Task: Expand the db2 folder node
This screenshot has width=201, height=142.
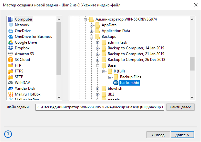Action: pyautogui.click(x=97, y=95)
